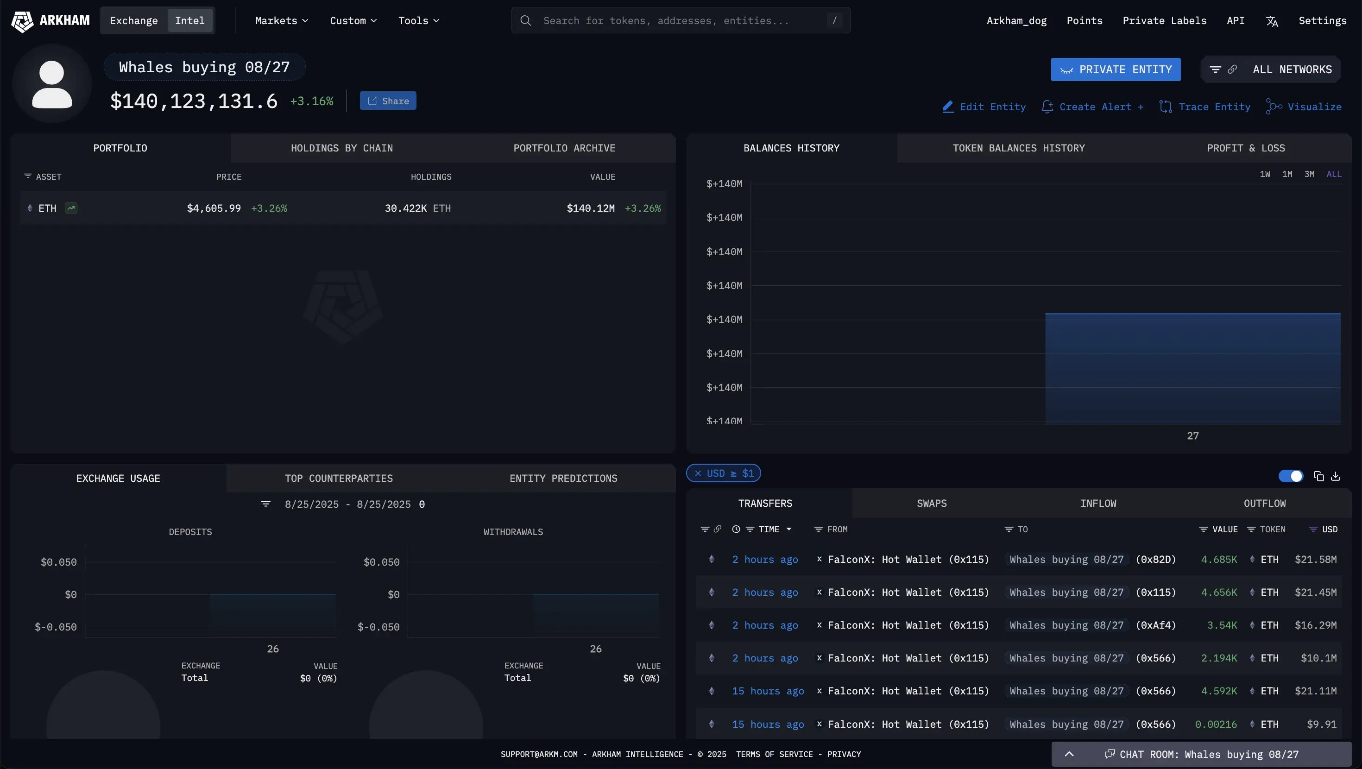
Task: Click the pencil icon next to Edit Entity
Action: (948, 107)
